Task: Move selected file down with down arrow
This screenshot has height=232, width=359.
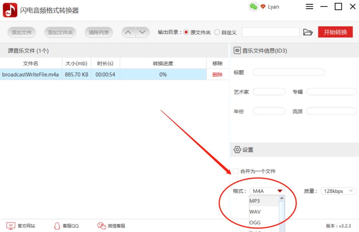Action: click(142, 32)
